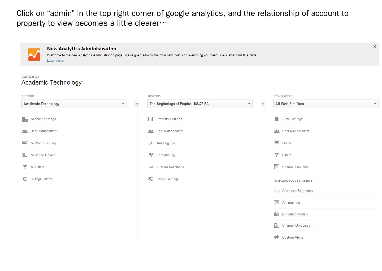
Task: Go to Advanced Segments
Action: 297,191
